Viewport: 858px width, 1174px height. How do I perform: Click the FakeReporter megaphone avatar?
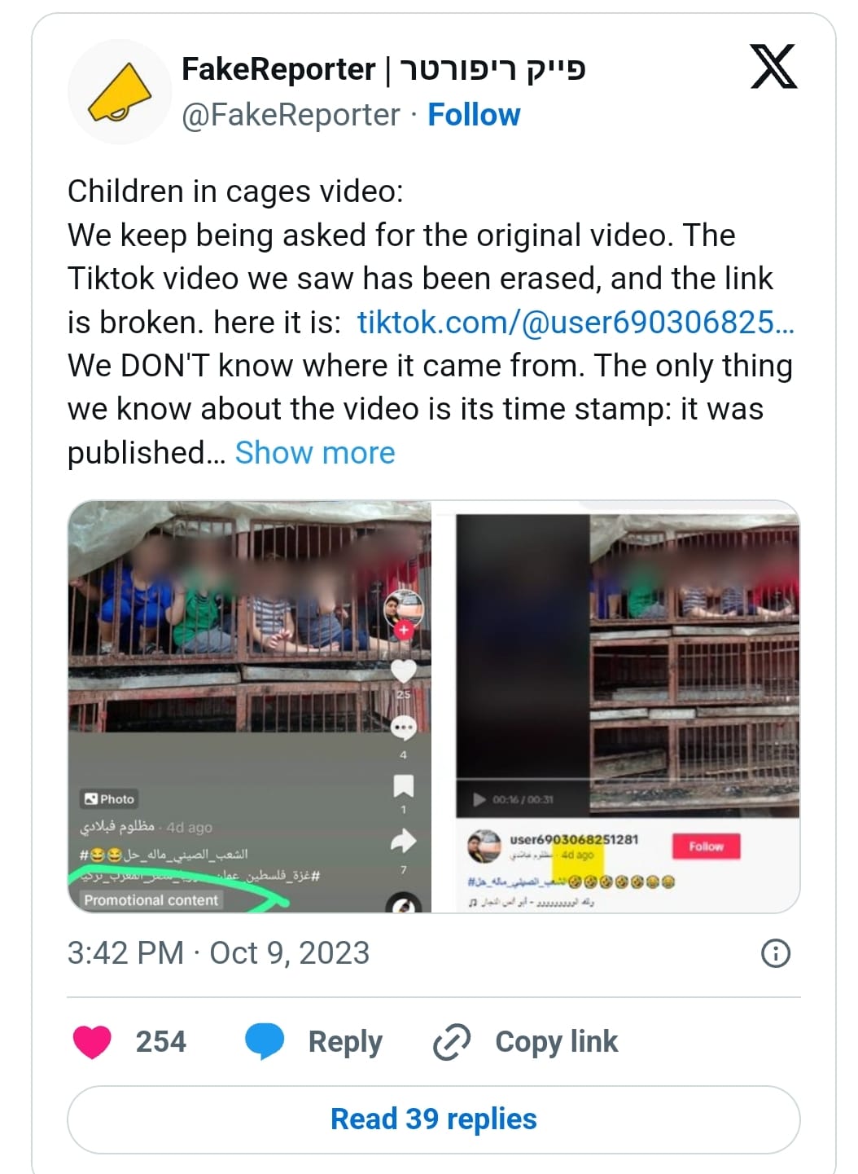[120, 93]
